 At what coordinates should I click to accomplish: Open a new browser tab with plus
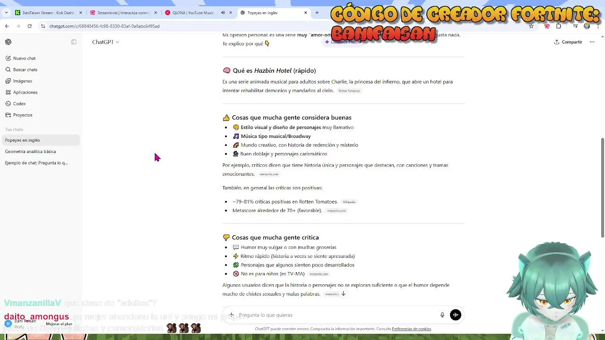tap(317, 13)
